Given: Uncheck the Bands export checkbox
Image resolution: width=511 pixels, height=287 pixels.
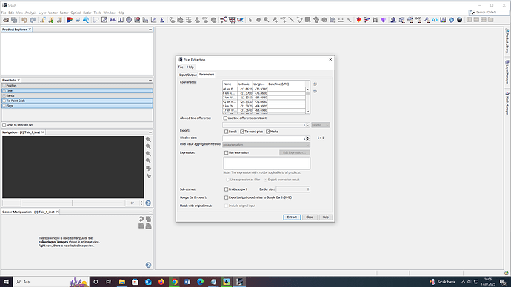Looking at the screenshot, I should pos(226,132).
